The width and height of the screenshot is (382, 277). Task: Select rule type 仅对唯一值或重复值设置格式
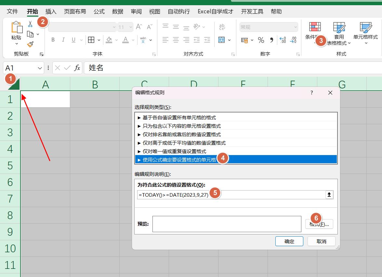click(x=236, y=151)
